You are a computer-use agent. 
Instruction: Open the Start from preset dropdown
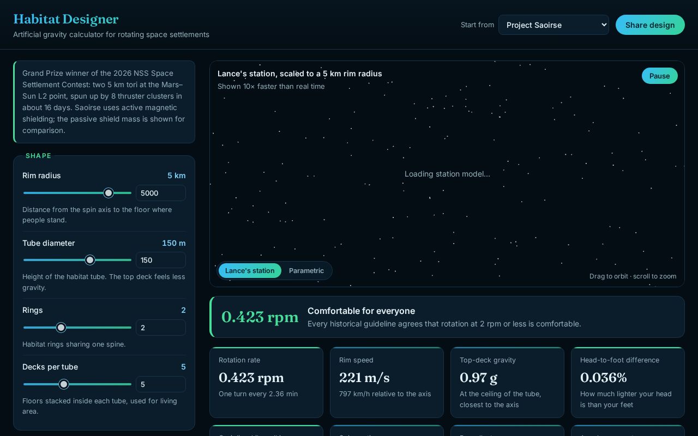553,25
